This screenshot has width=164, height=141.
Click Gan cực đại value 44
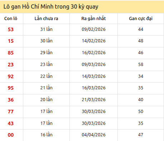[x=141, y=29]
